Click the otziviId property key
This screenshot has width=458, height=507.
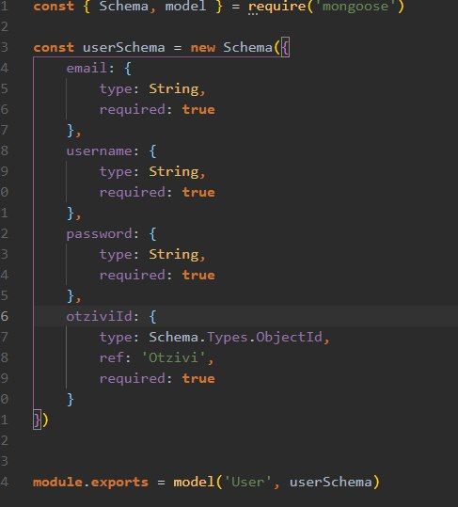point(99,316)
